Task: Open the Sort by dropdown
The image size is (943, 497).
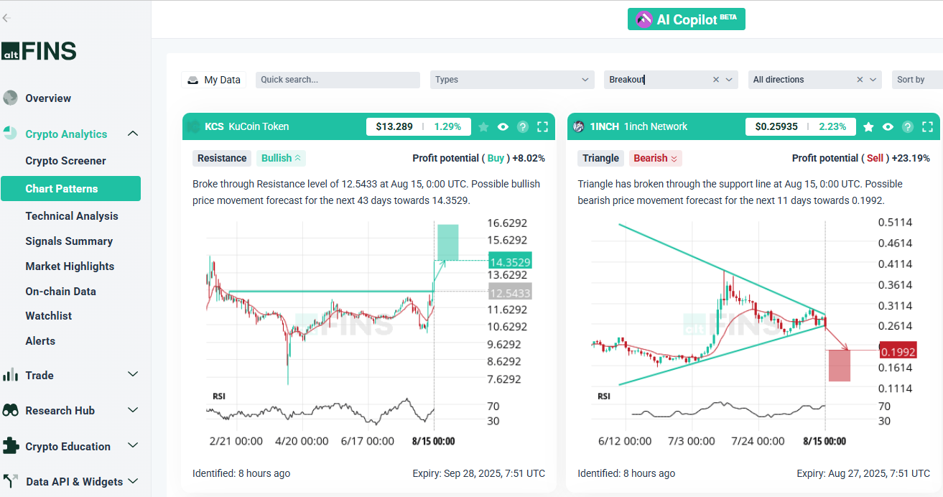Action: point(917,80)
